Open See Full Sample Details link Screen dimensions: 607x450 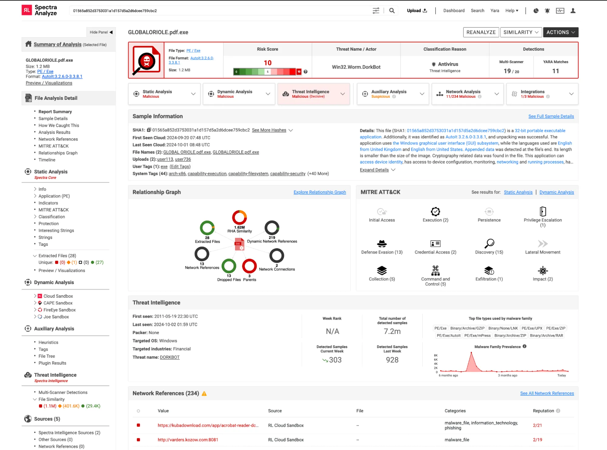point(551,116)
